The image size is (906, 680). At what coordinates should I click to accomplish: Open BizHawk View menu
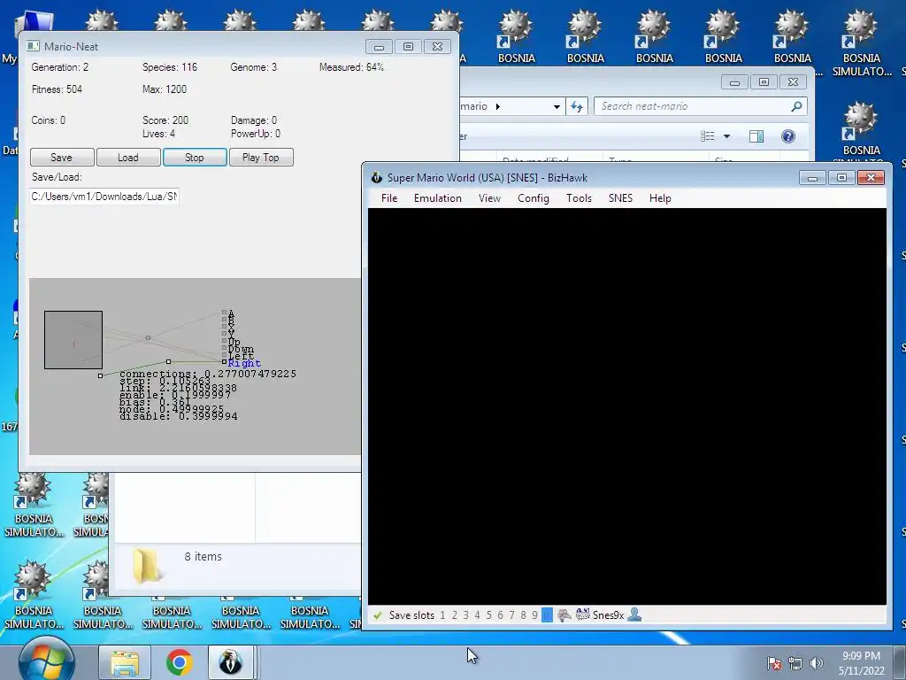[489, 198]
